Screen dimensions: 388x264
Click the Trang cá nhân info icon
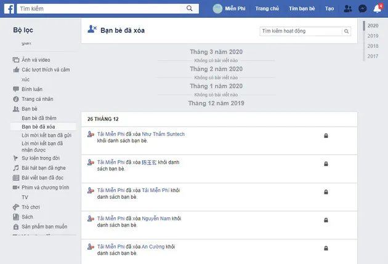click(16, 99)
